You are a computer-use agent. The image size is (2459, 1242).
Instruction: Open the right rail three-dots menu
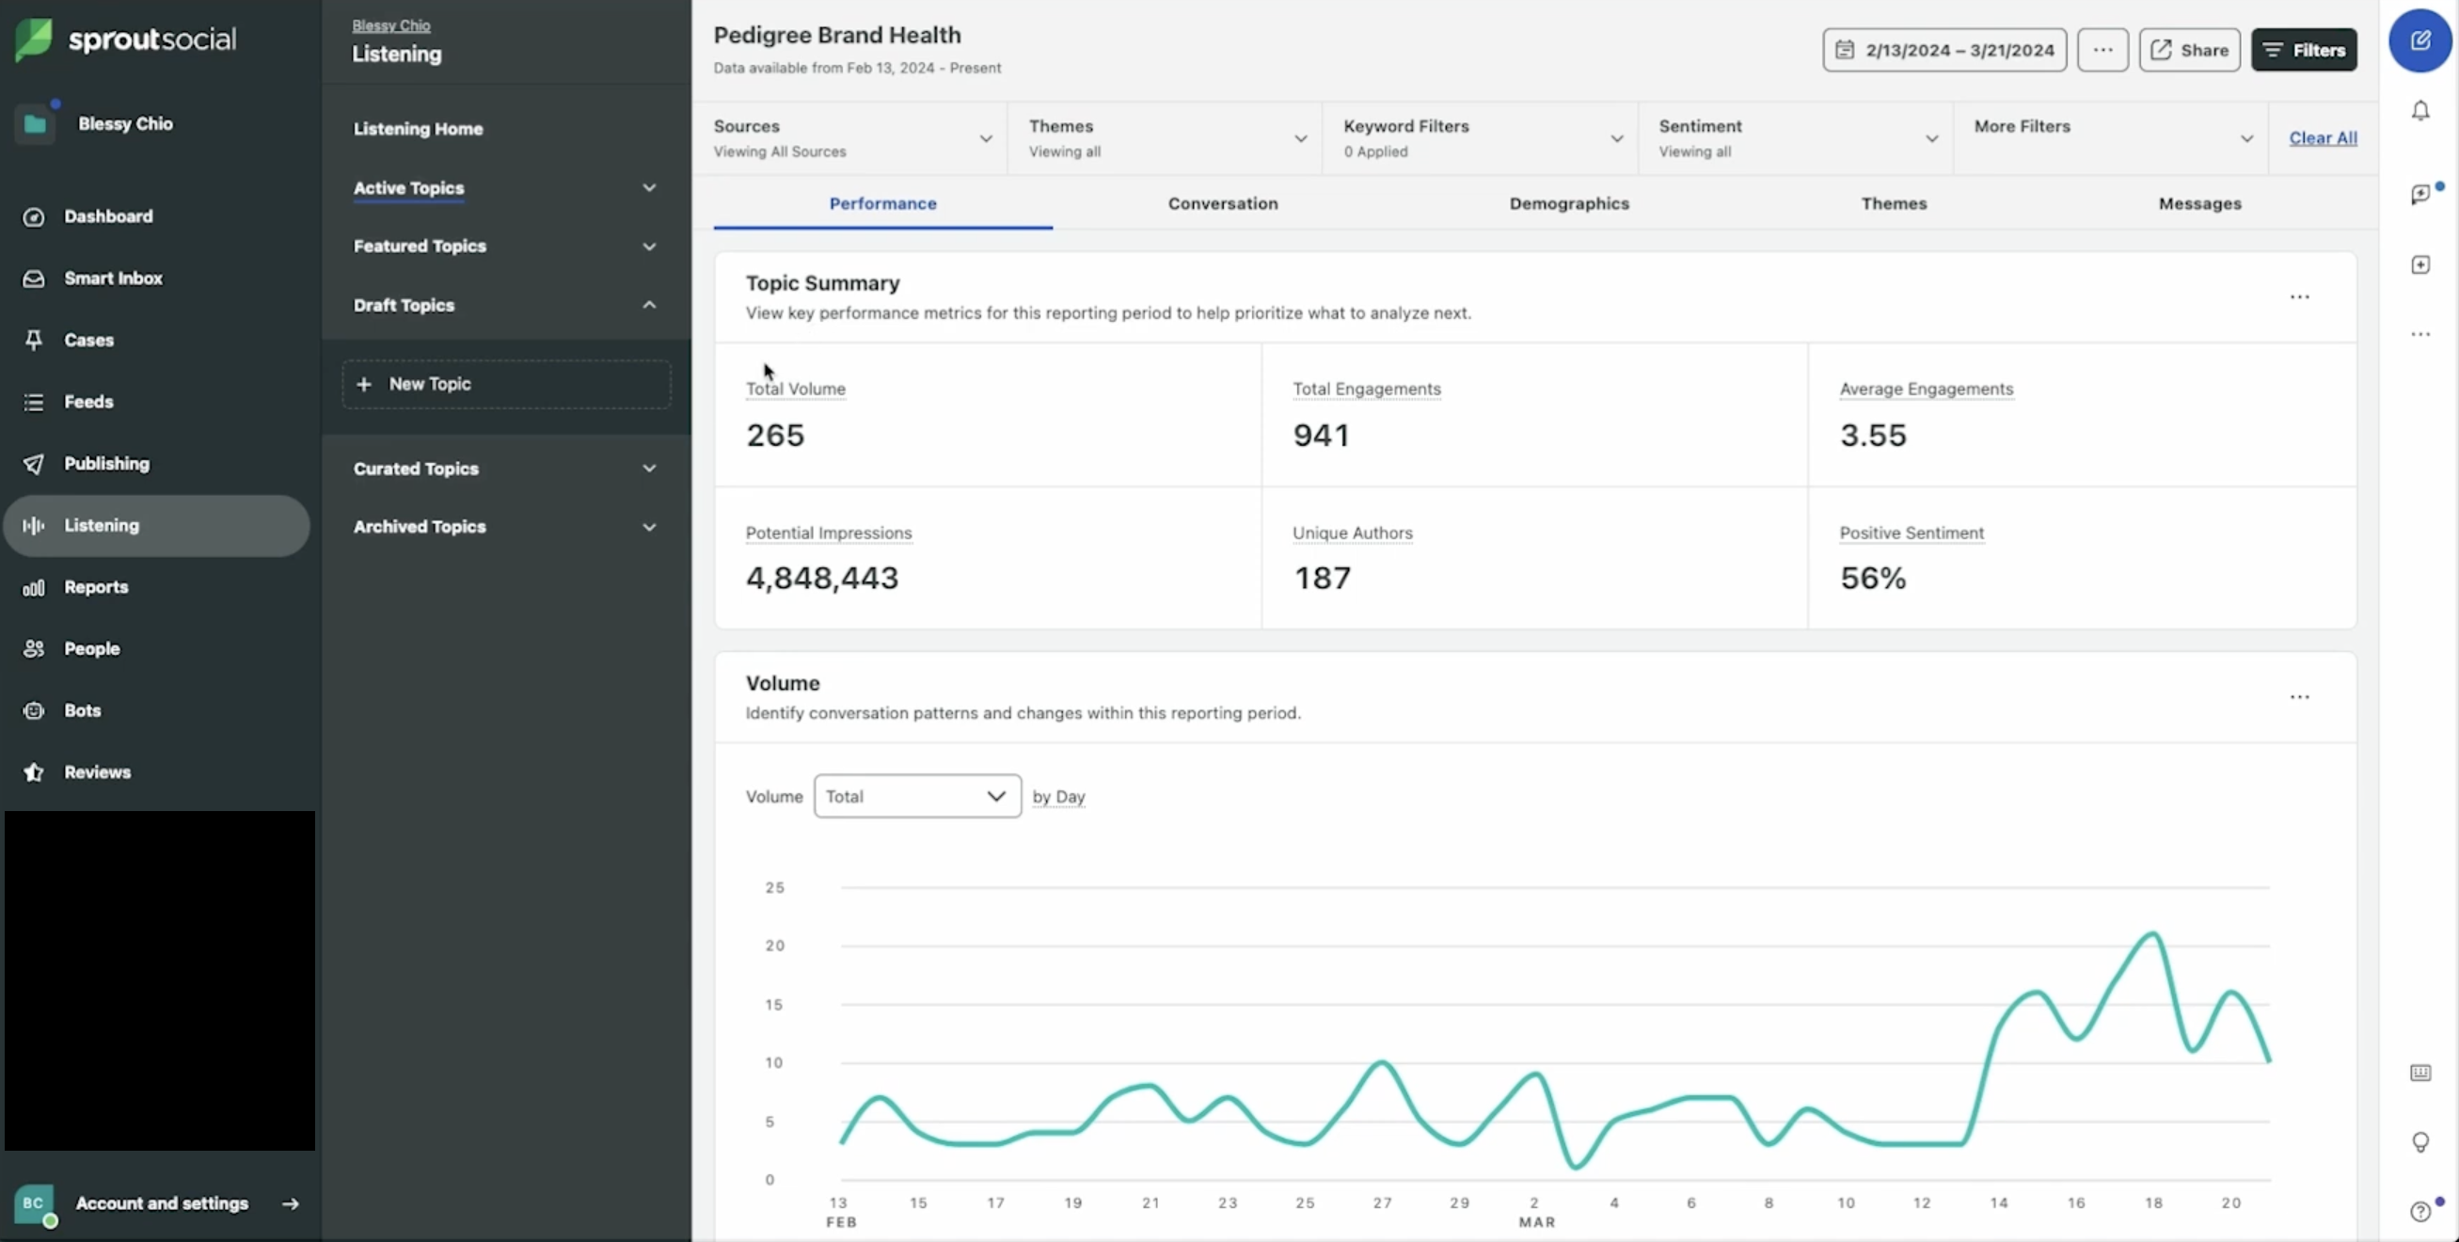[2419, 334]
